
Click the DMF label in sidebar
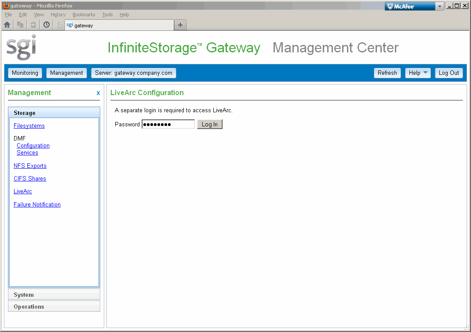[x=19, y=138]
